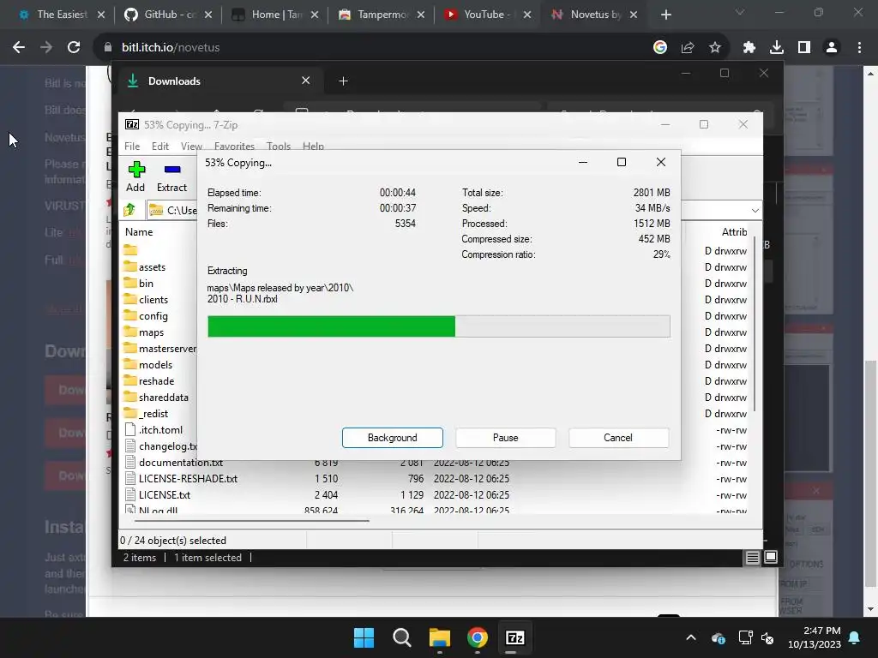Bookmark this page with star icon
Viewport: 878px width, 658px height.
click(x=714, y=48)
